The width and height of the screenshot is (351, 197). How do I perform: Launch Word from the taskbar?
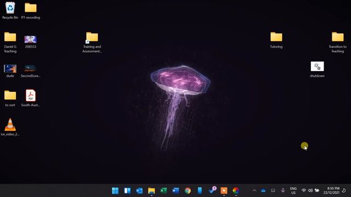[175, 190]
